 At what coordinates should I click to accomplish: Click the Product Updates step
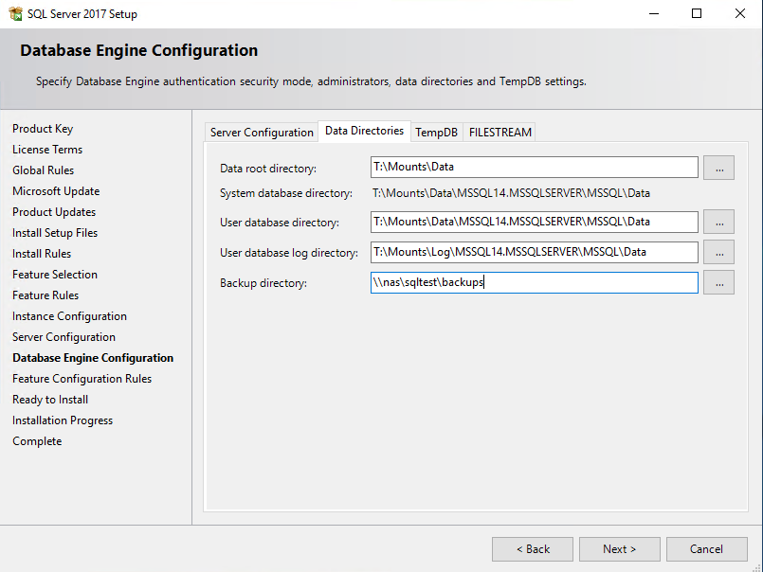(x=54, y=212)
